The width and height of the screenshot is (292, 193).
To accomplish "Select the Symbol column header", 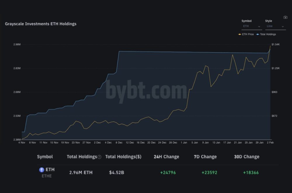I will pyautogui.click(x=45, y=157).
